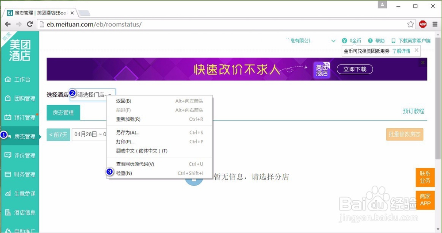442x233 pixels.
Task: Open 工作台 in sidebar
Action: point(20,80)
